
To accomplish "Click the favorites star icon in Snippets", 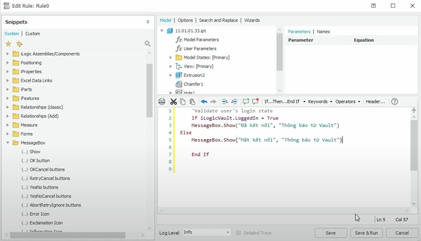I will coord(9,44).
